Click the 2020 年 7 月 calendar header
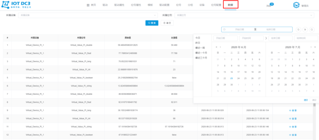Screen dimensions: 319x140 [292, 47]
